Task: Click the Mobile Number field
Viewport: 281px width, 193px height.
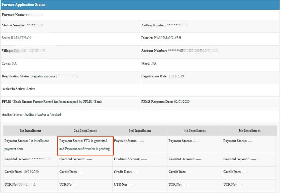Action: tap(23, 25)
